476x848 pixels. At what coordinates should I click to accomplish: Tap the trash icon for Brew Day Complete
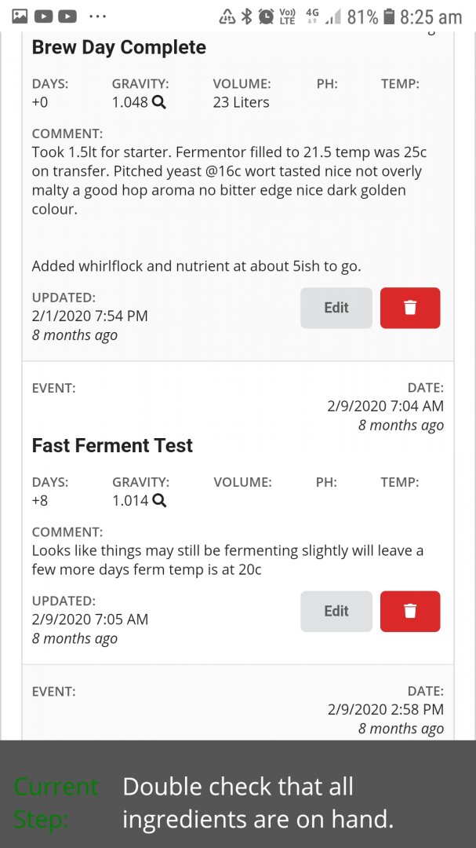point(409,308)
